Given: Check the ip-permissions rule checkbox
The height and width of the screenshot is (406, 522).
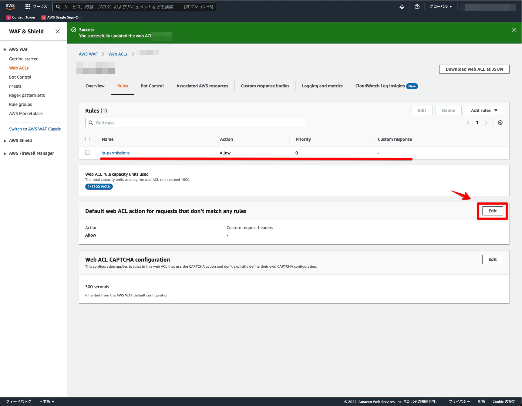Looking at the screenshot, I should pos(87,153).
